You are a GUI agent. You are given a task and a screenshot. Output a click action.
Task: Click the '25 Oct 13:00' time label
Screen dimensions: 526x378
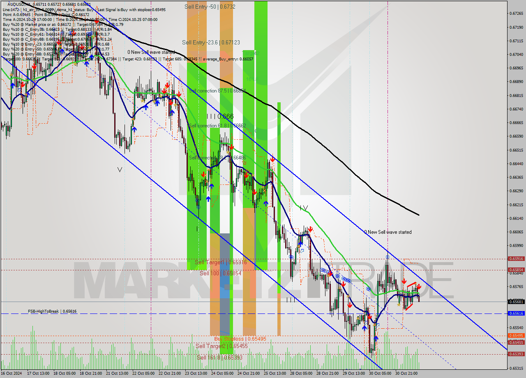[x=275, y=373]
